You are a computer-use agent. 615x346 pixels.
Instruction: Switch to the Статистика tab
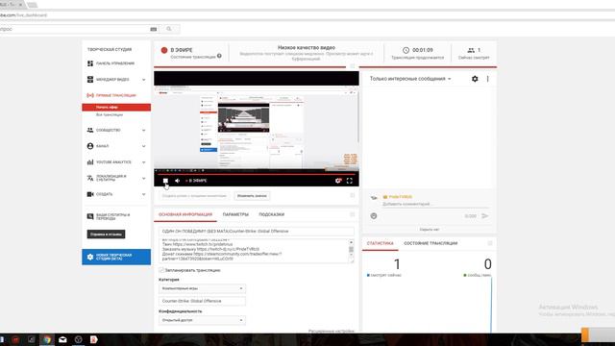coord(381,243)
